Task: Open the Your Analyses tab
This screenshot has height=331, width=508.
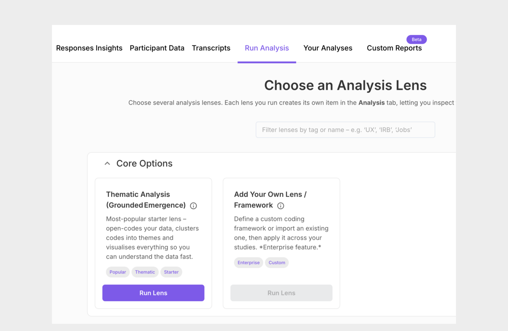Action: coord(328,48)
